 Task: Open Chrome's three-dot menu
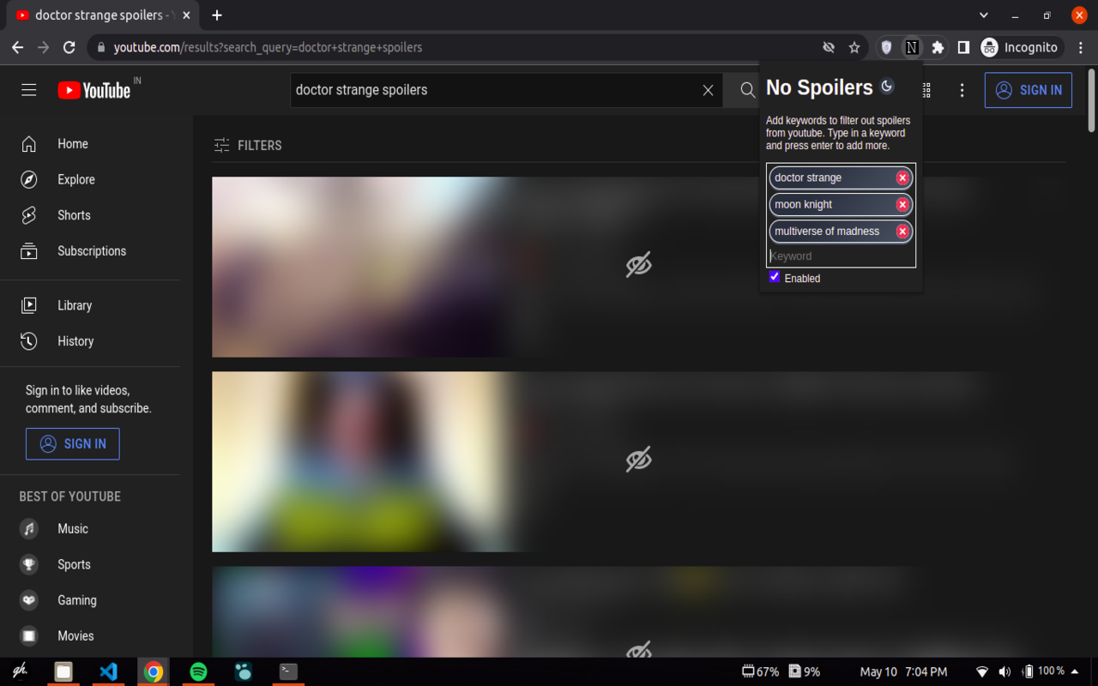(x=1081, y=47)
